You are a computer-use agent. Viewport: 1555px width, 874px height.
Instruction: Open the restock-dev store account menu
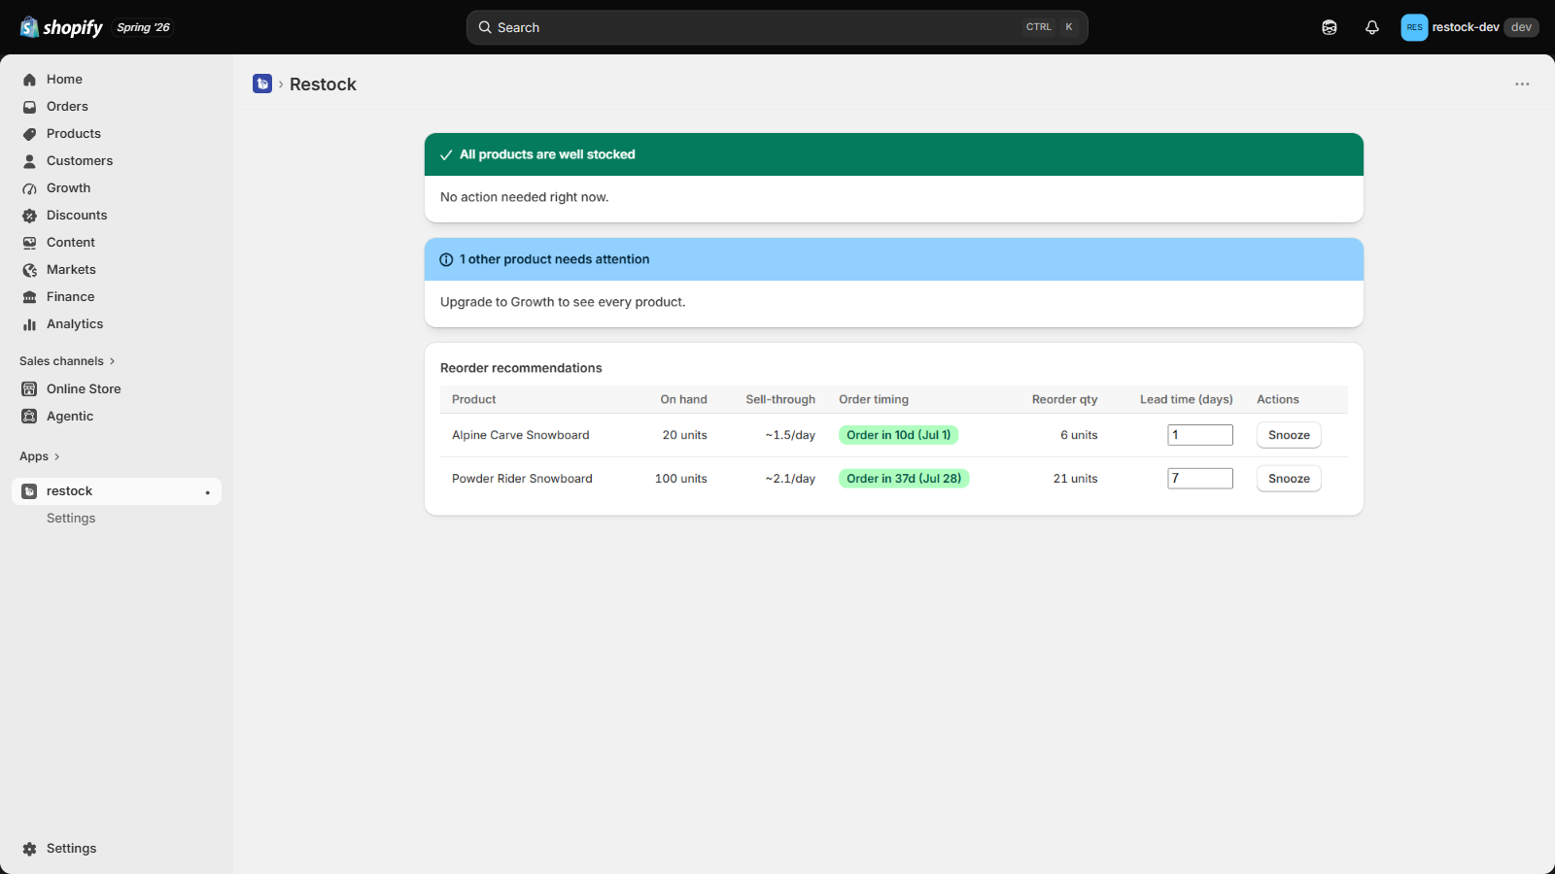pos(1469,27)
